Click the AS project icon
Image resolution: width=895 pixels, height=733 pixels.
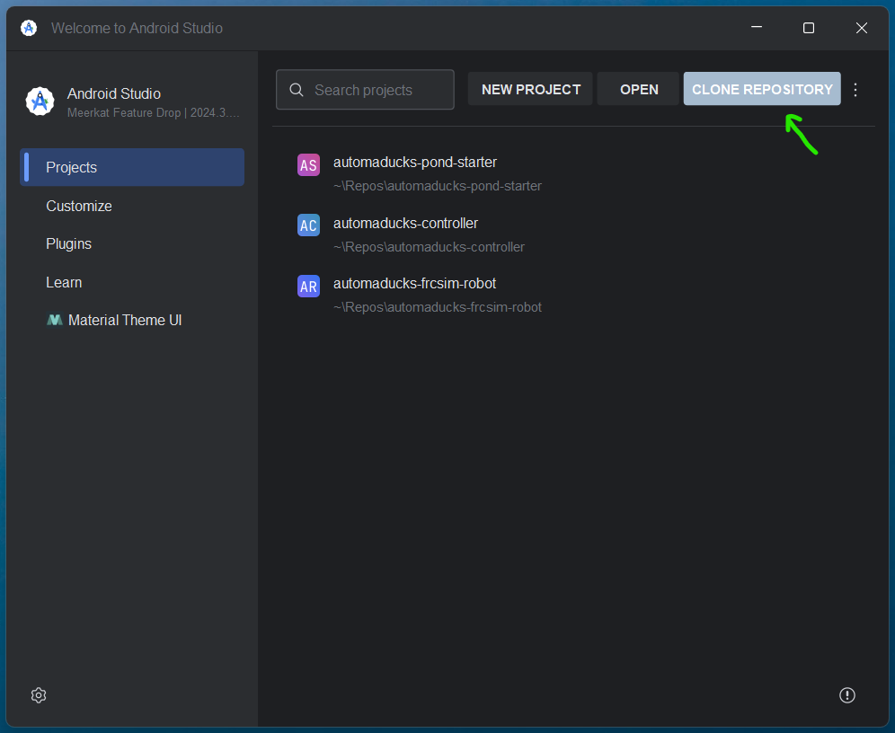coord(308,165)
